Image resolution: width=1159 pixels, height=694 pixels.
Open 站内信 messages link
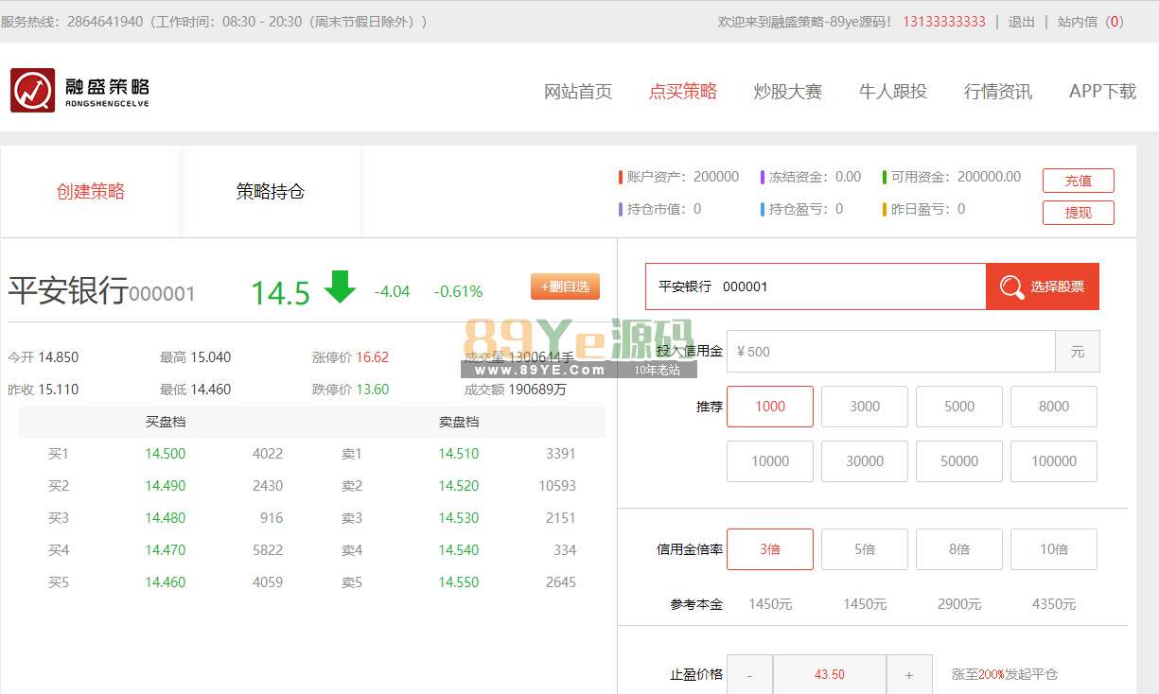pos(1091,22)
